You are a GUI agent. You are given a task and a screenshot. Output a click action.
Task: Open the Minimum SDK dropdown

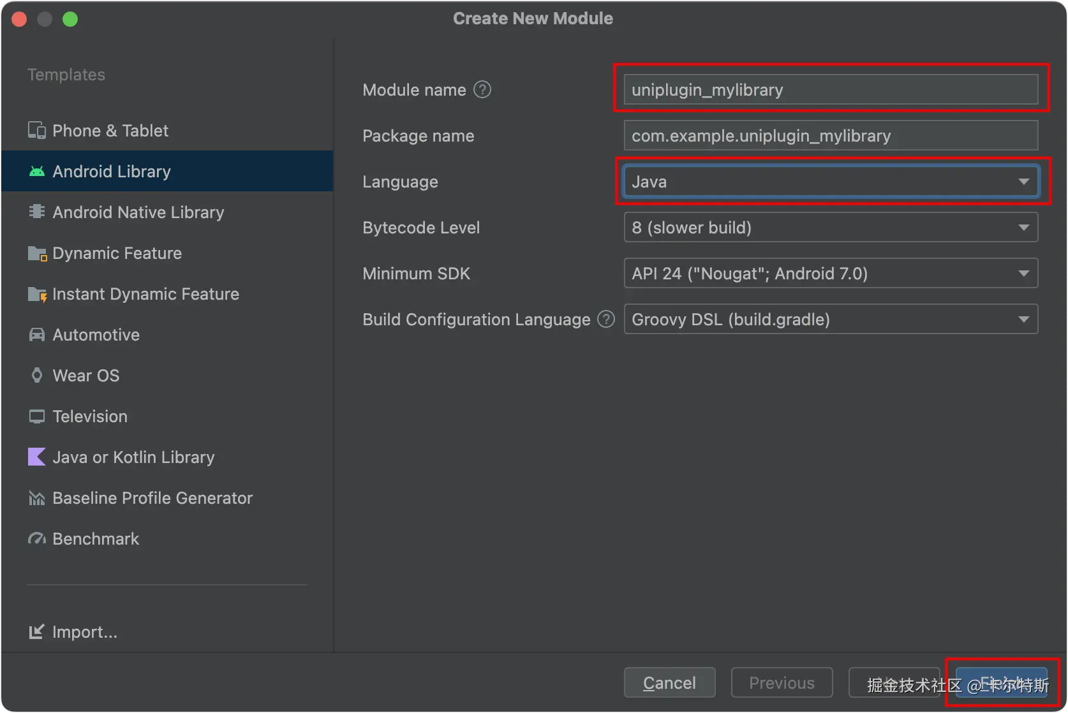pos(831,274)
